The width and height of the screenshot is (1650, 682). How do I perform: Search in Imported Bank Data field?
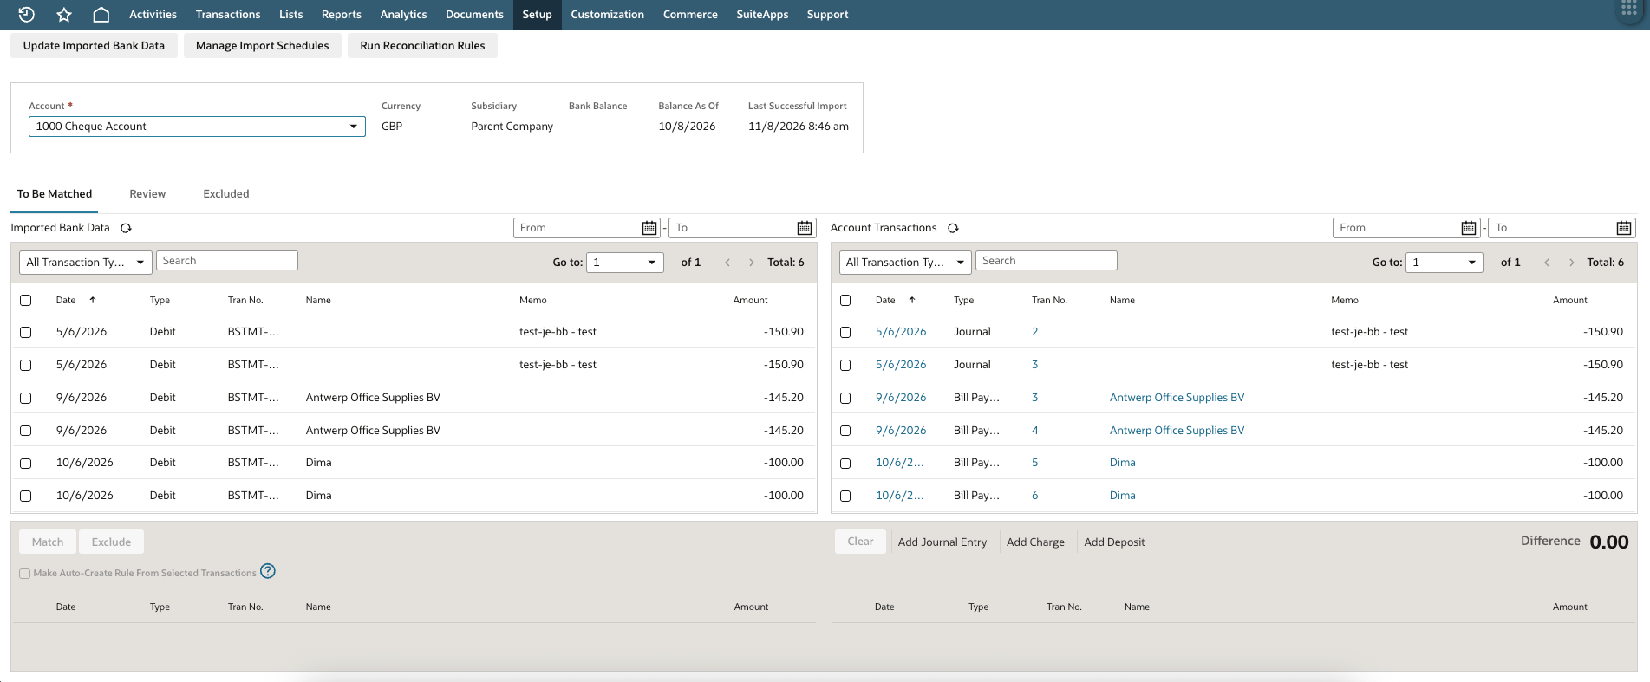227,261
